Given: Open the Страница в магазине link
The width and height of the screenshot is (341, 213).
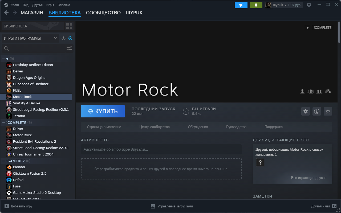Looking at the screenshot, I should pyautogui.click(x=104, y=127).
